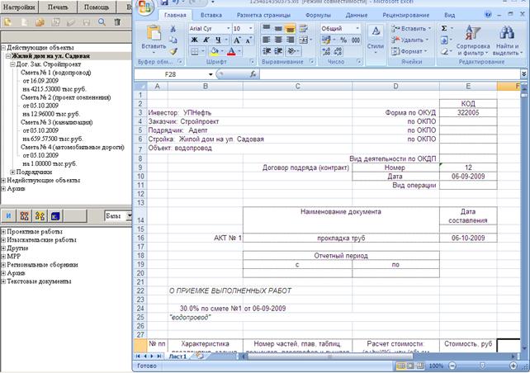This screenshot has width=530, height=373.
Task: Expand the Подрядчики tree node
Action: [x=12, y=172]
